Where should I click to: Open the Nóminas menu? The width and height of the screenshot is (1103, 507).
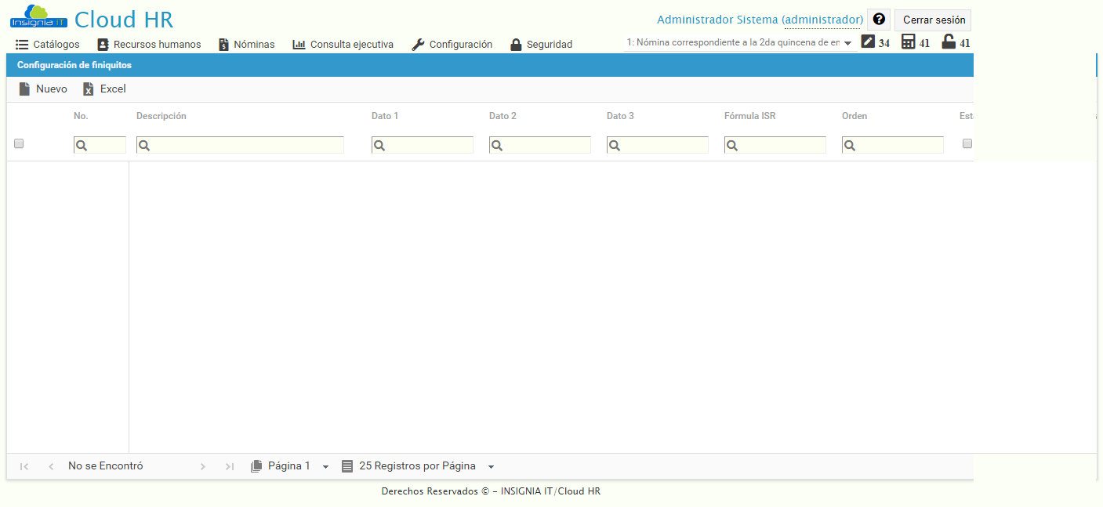tap(246, 45)
